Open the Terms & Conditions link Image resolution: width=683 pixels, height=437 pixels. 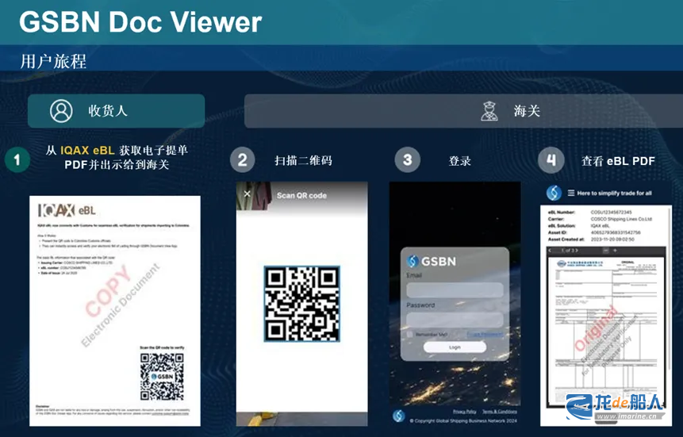point(499,412)
